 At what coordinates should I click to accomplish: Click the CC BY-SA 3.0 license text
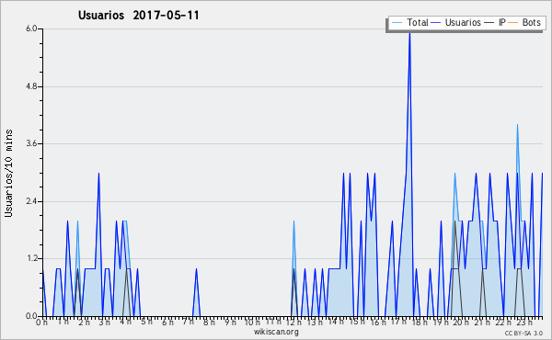pyautogui.click(x=523, y=333)
